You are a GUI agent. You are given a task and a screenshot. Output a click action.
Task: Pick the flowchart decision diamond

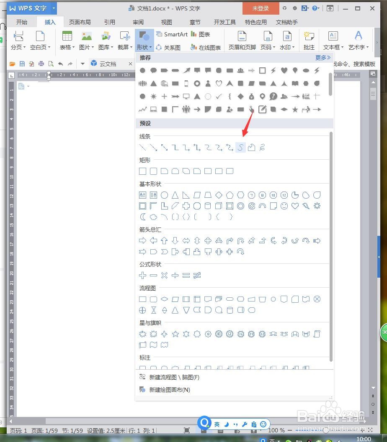point(164,299)
